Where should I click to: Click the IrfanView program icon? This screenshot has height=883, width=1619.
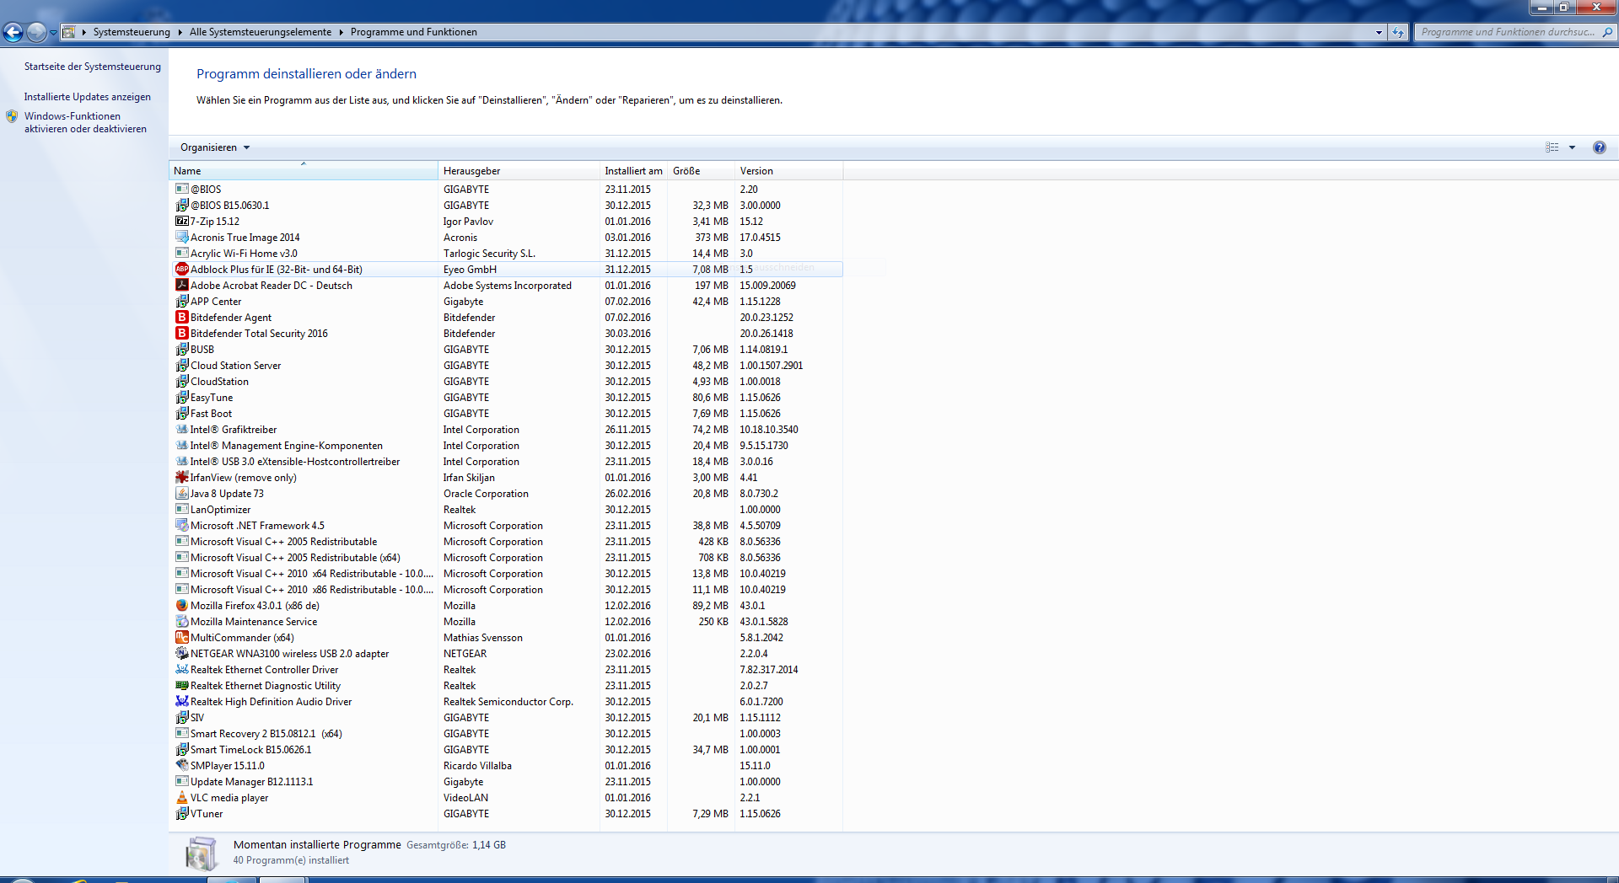(181, 478)
